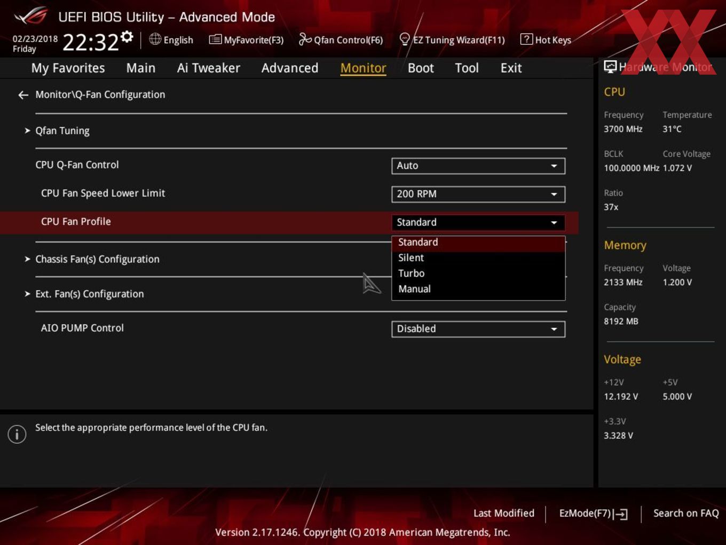Click the Qfan Control fan icon

pyautogui.click(x=305, y=39)
